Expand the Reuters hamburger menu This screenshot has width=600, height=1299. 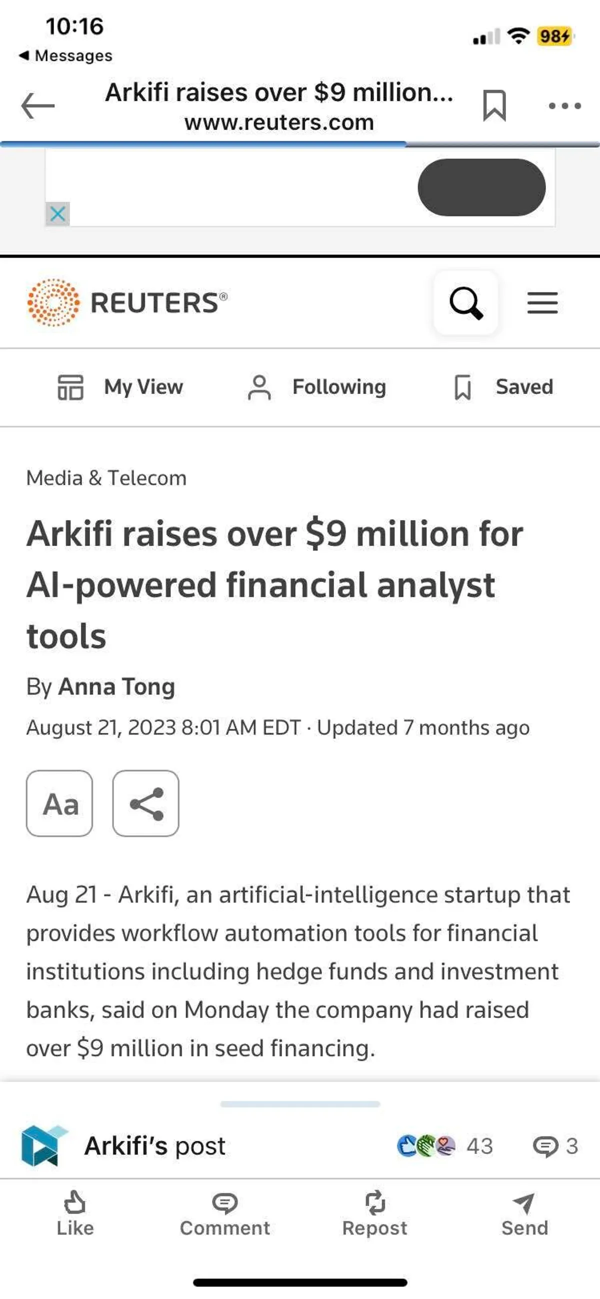(542, 303)
